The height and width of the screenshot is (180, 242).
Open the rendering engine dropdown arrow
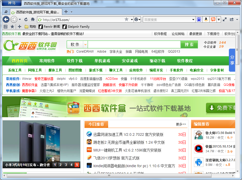pyautogui.click(x=140, y=20)
